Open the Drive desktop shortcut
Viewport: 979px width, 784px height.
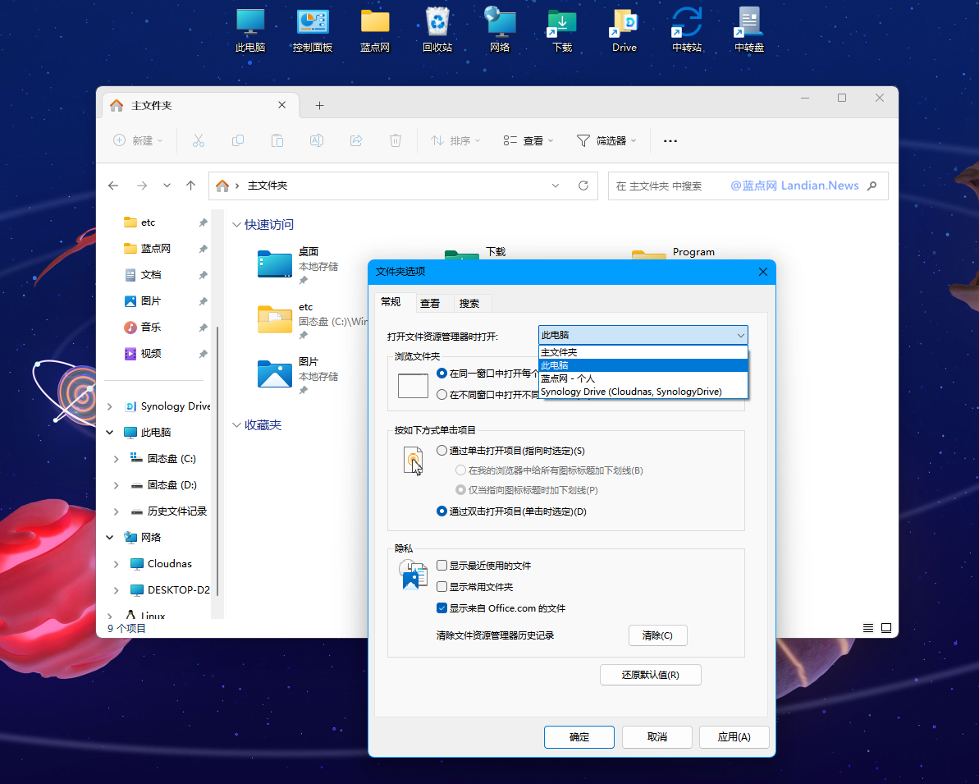624,30
